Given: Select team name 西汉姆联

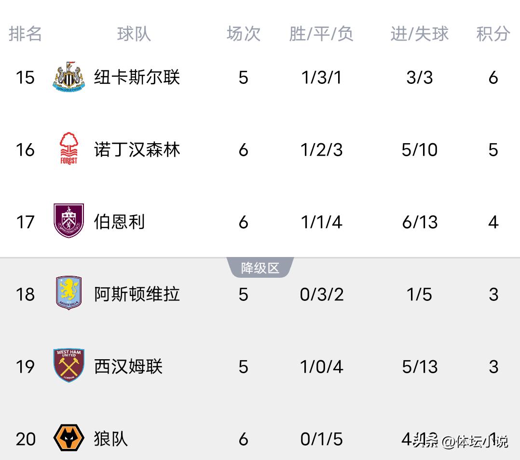Looking at the screenshot, I should pyautogui.click(x=128, y=366).
